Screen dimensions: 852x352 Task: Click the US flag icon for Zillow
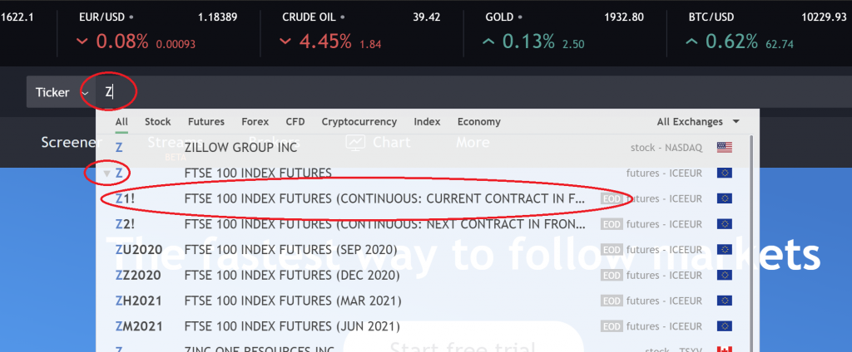pos(725,147)
